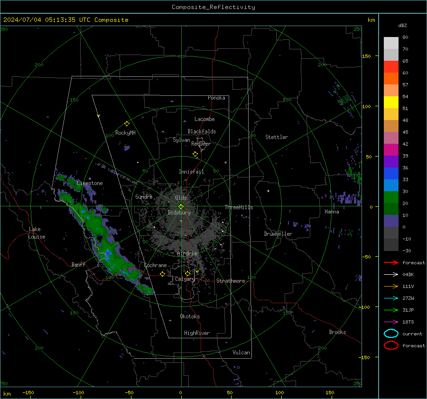Click the Stettler city label
Viewport: 427px width, 399px height.
point(277,137)
